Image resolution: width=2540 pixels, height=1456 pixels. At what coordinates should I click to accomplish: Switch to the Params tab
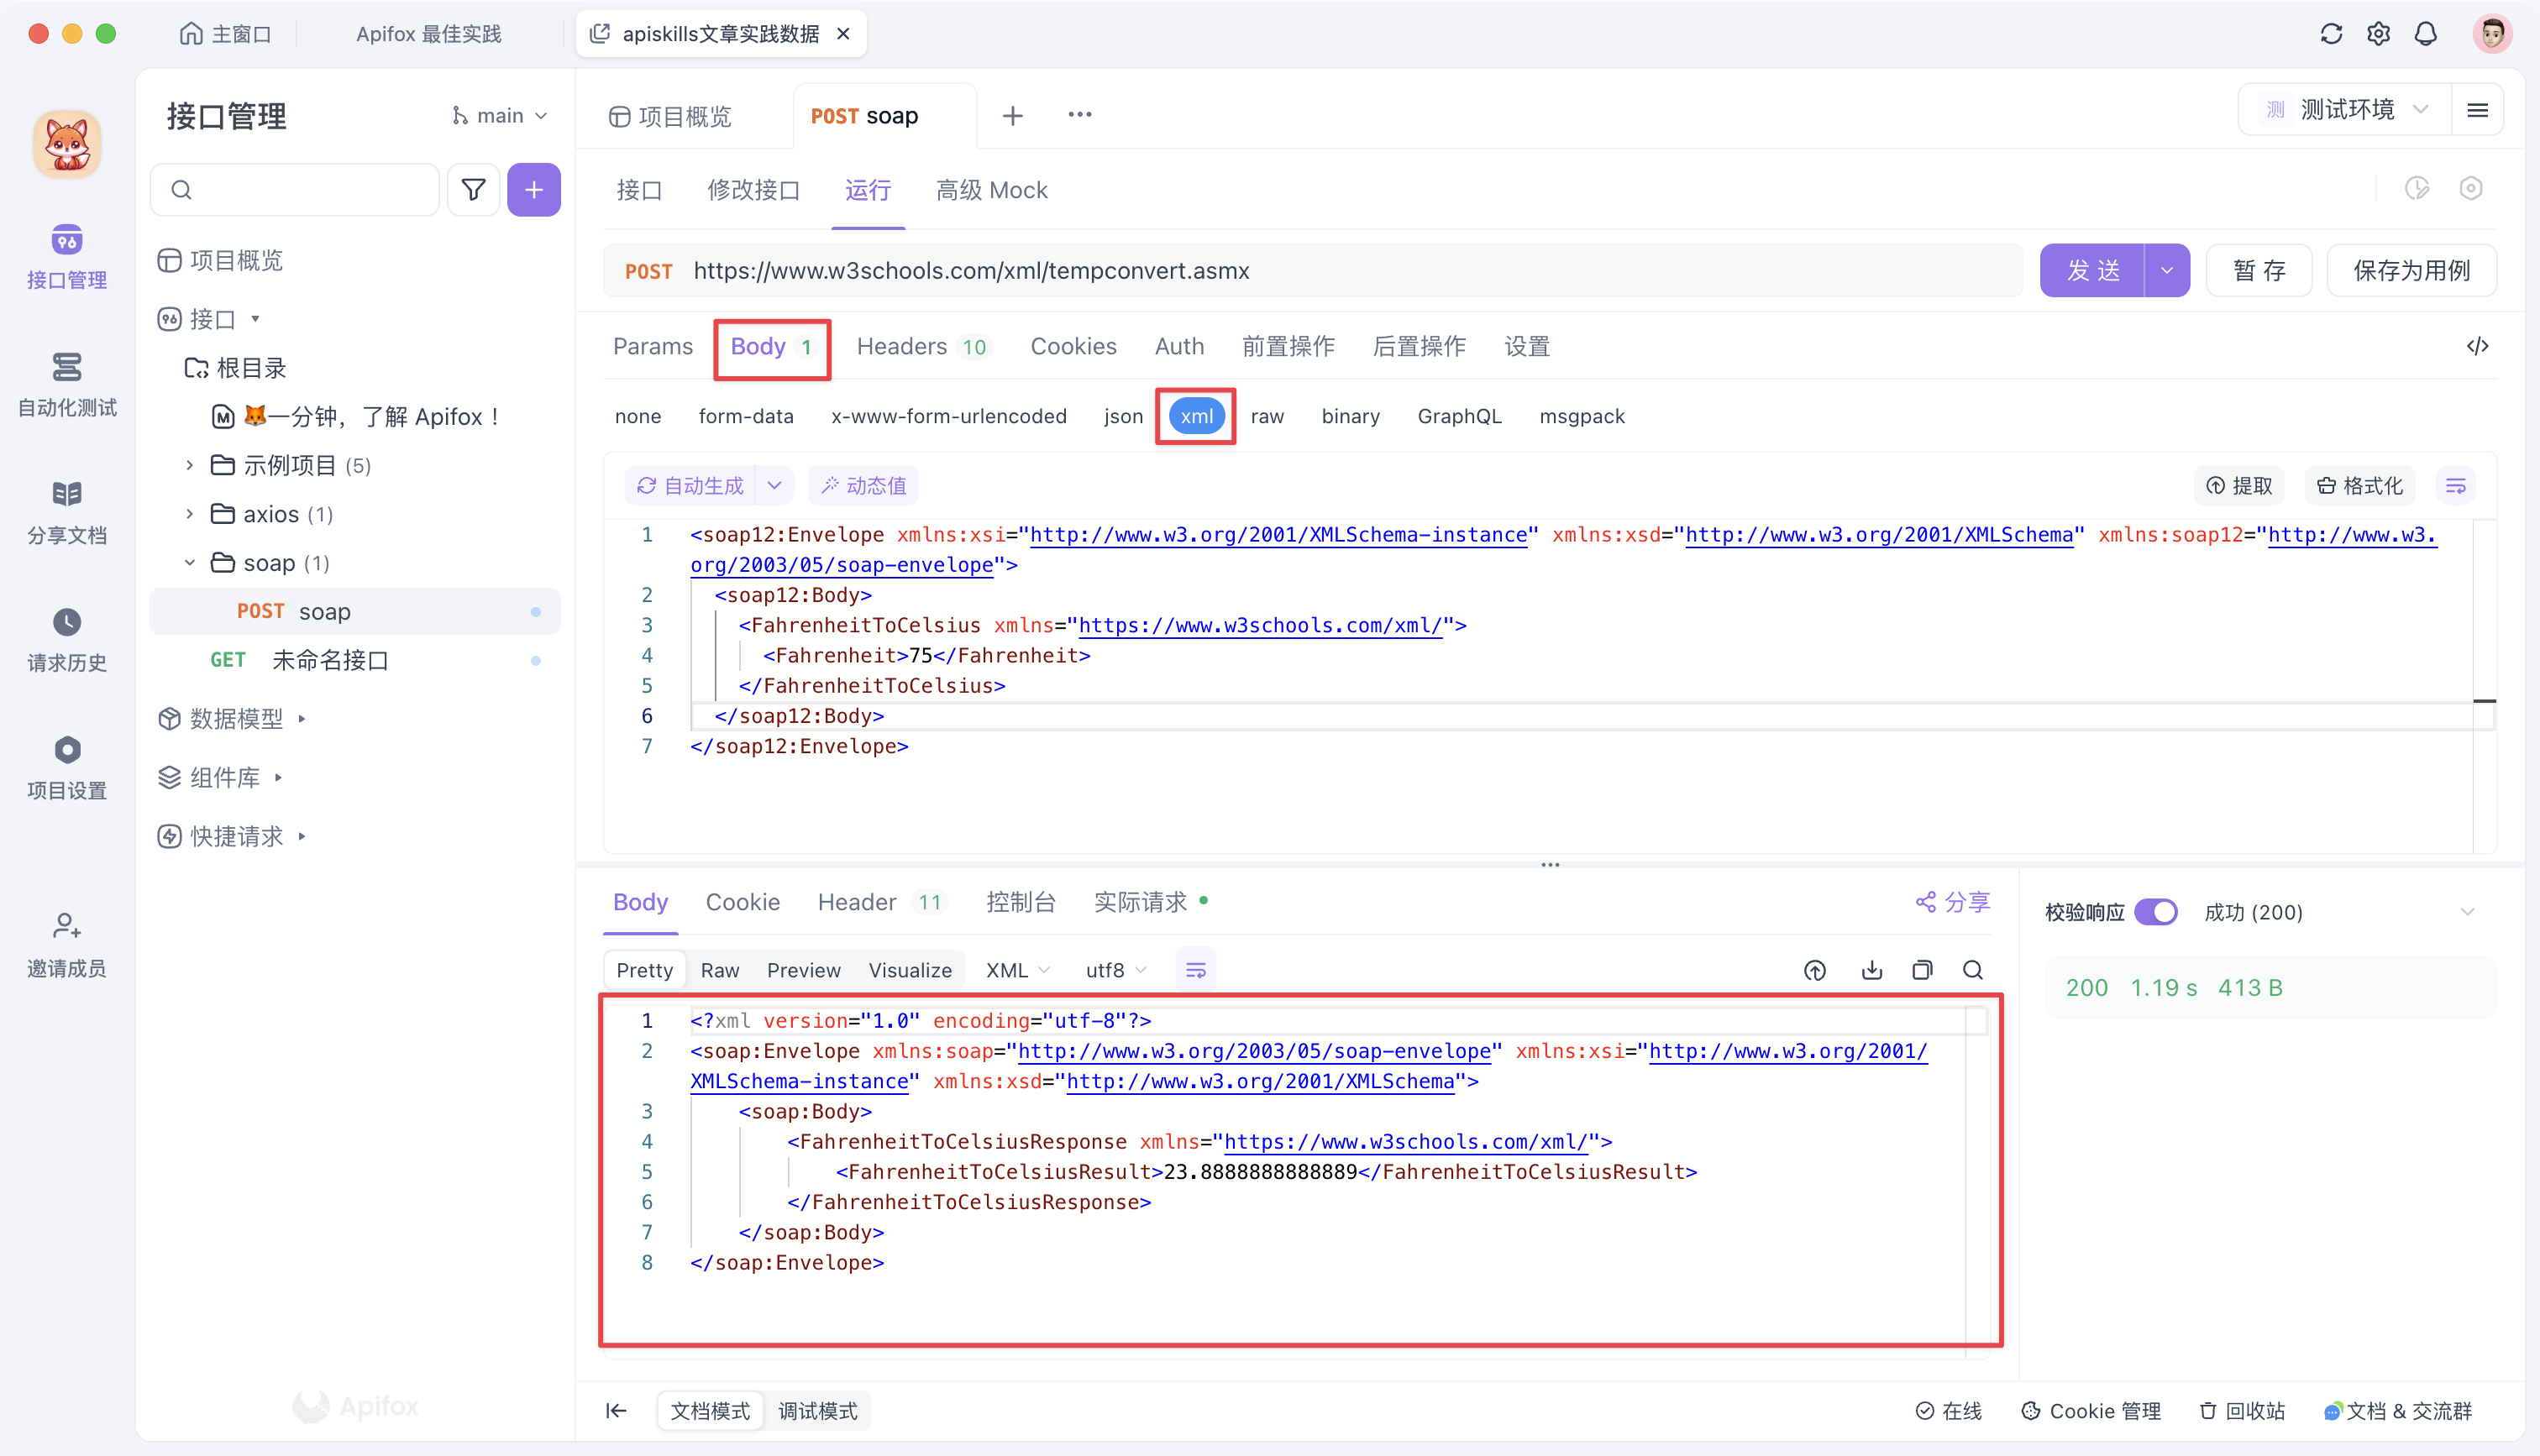click(653, 346)
